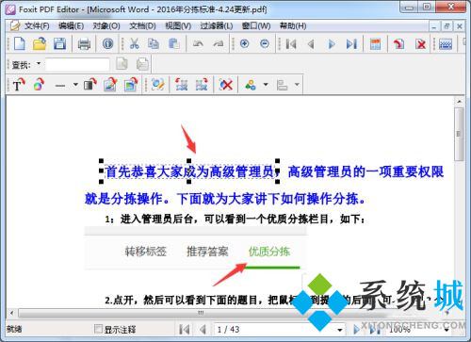Click 优质分拣 tab in document image
The height and width of the screenshot is (342, 471).
(269, 252)
